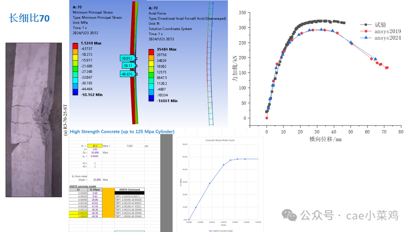This screenshot has width=412, height=232.
Task: Select the 试验 black square legend marker
Action: tap(366, 25)
